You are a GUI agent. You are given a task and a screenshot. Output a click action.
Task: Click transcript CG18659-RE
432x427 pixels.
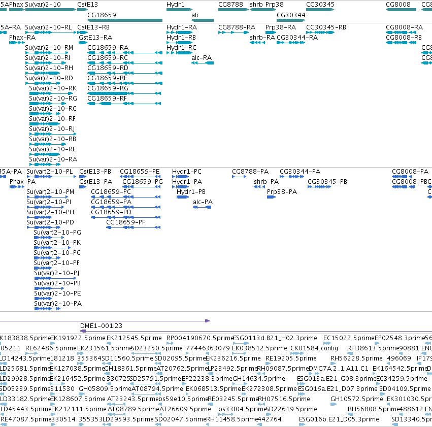point(125,83)
